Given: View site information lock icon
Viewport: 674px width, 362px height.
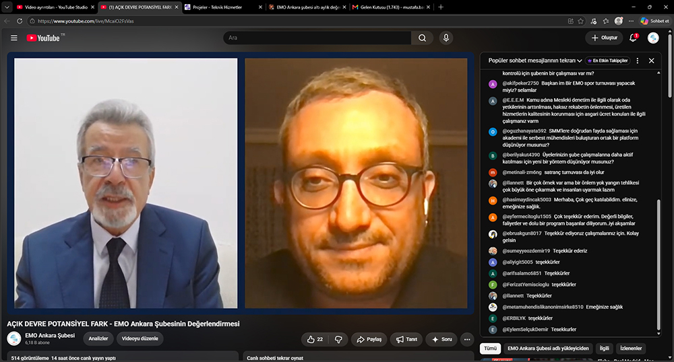Looking at the screenshot, I should tap(32, 21).
